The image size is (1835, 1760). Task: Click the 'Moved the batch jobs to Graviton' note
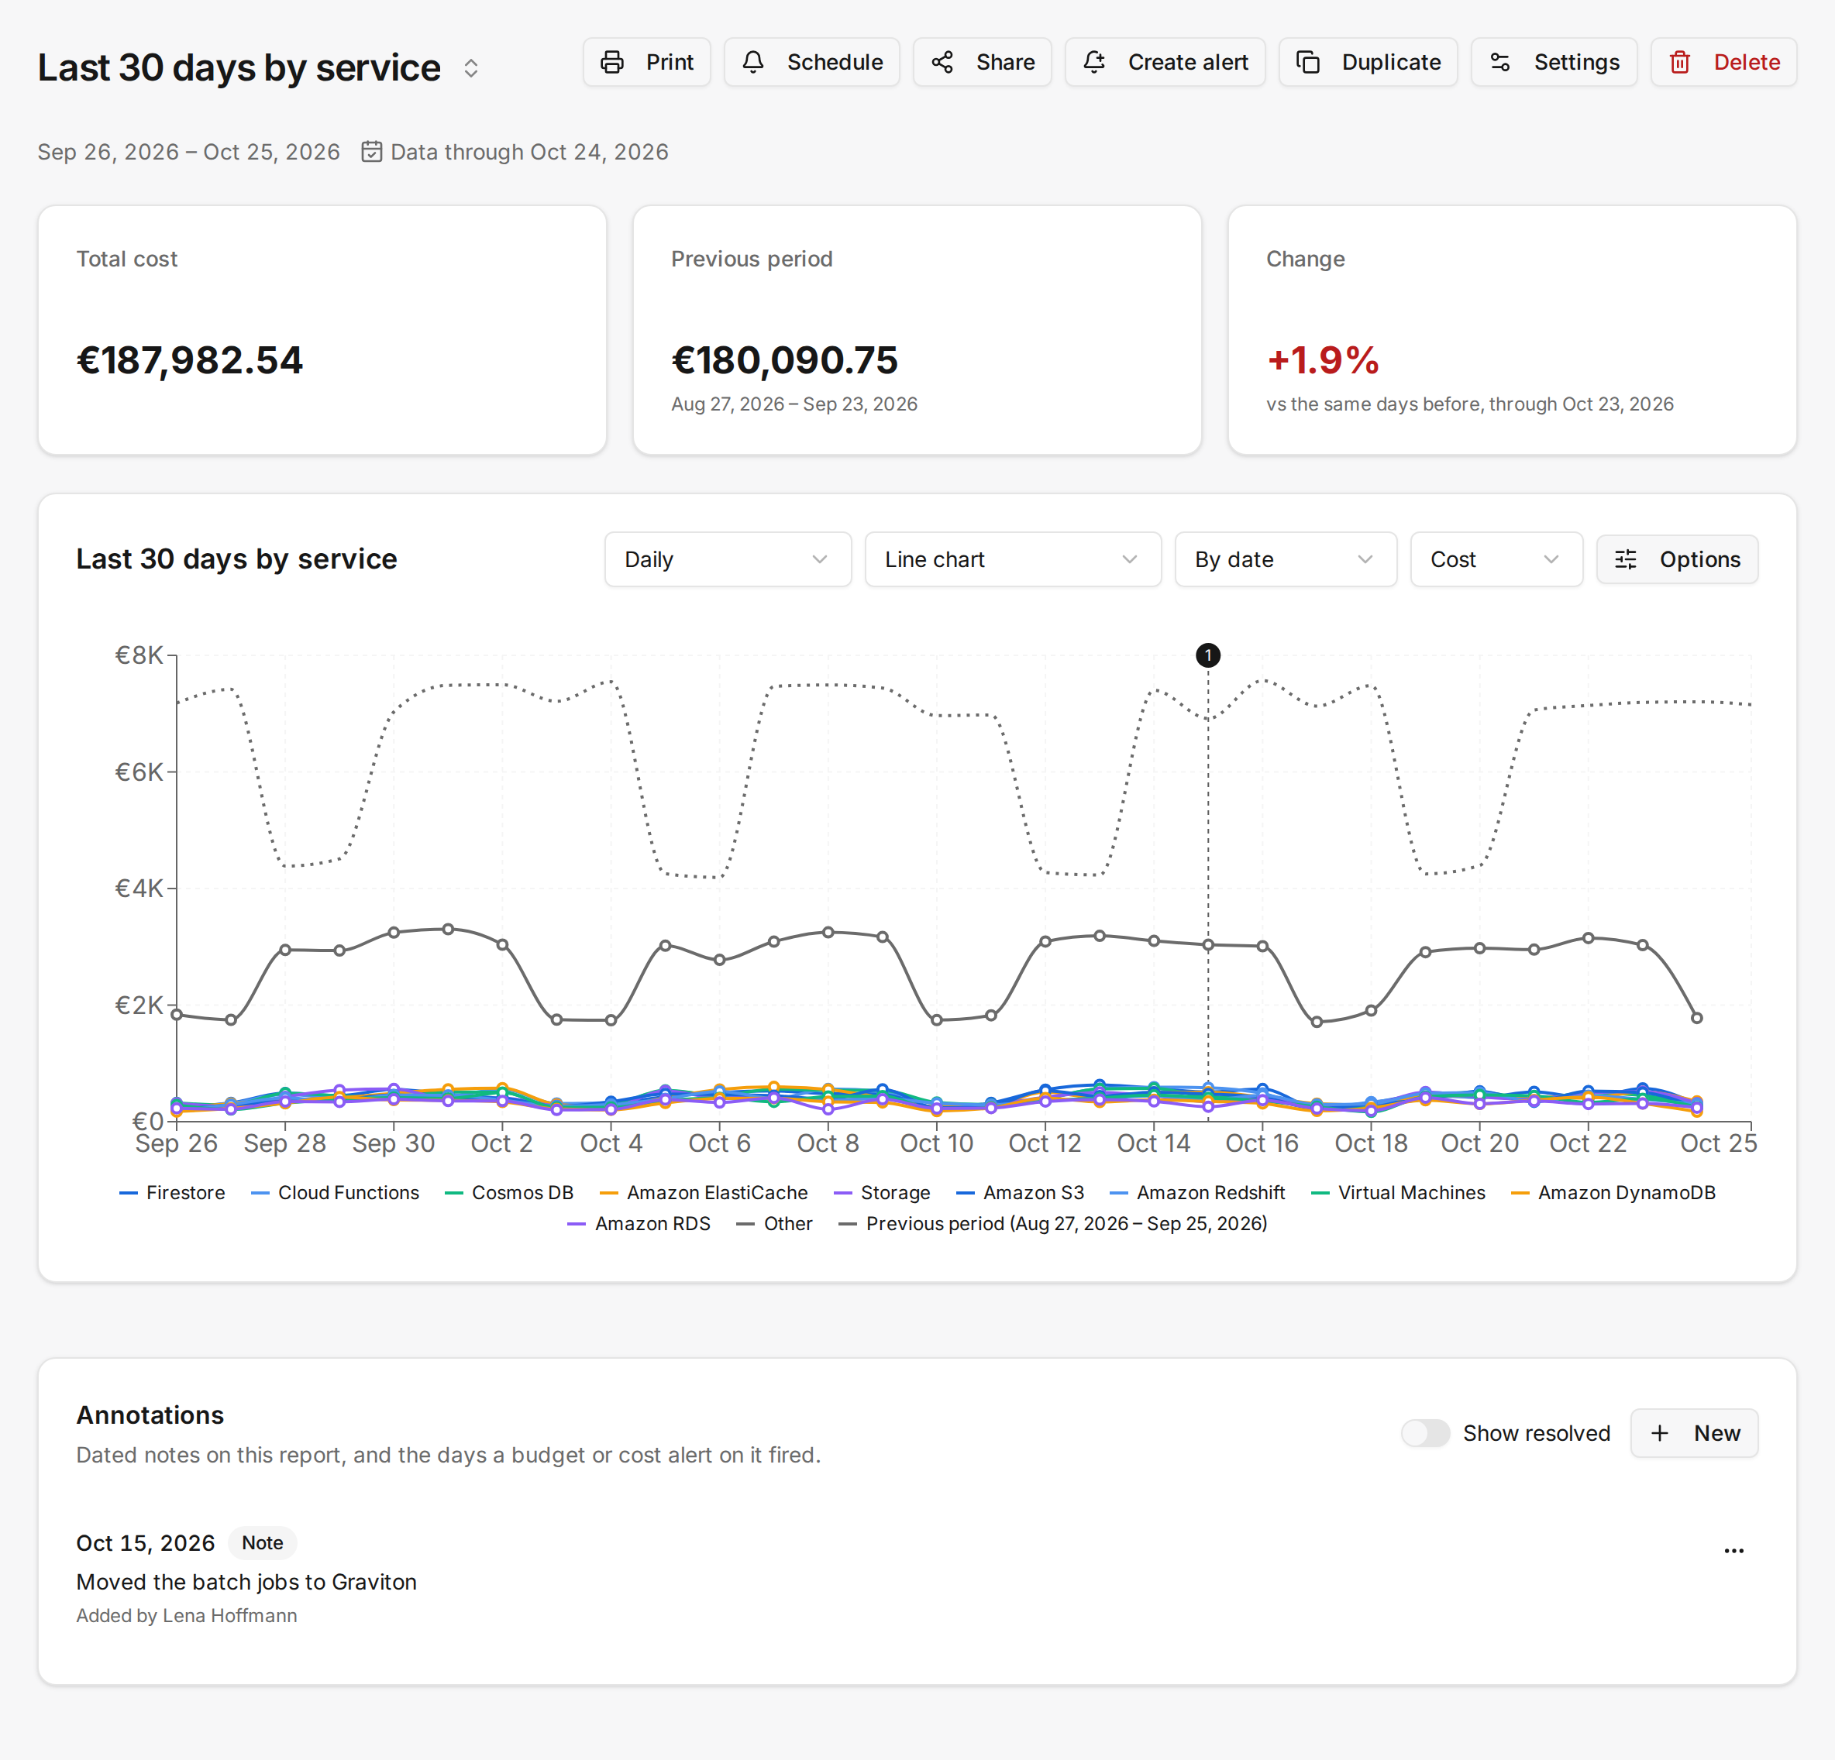(x=246, y=1581)
